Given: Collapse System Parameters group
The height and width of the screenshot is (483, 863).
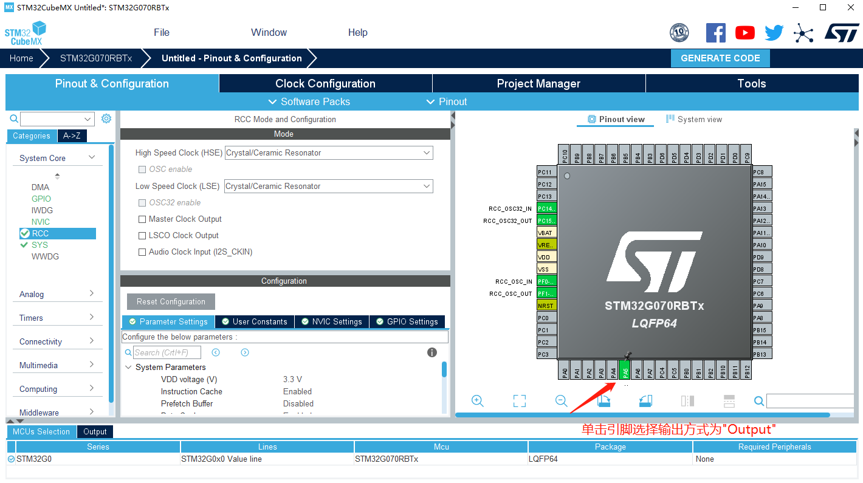Looking at the screenshot, I should (128, 368).
